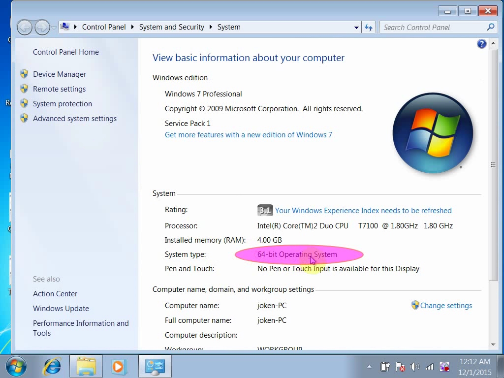Screen dimensions: 504x378
Task: Open recent pages dropdown beside navigation arrows
Action: tap(54, 28)
